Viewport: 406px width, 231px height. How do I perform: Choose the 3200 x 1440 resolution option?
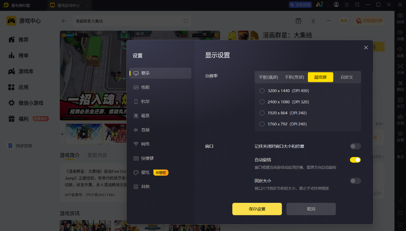(284, 91)
